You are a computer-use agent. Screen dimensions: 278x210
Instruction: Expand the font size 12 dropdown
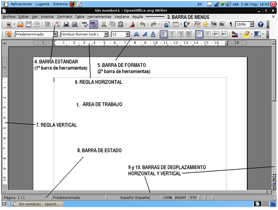click(x=127, y=34)
